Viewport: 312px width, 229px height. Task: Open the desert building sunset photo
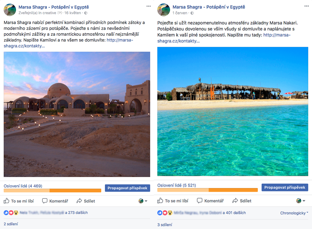pos(77,114)
